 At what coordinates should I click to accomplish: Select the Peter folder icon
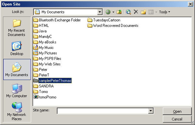point(36,70)
